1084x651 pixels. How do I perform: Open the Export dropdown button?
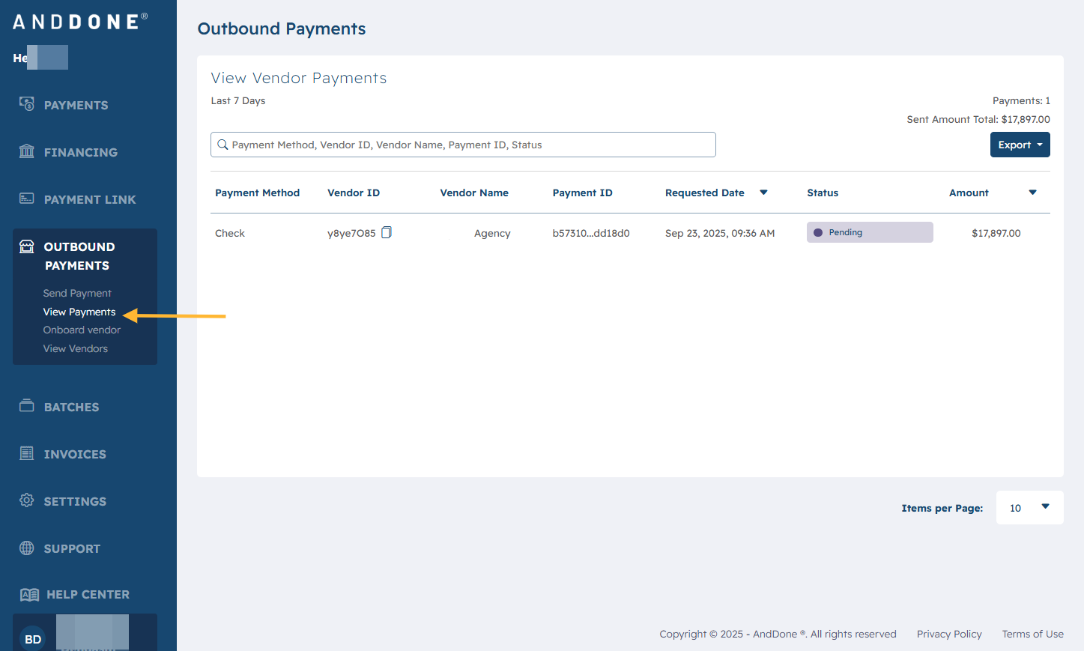1020,145
